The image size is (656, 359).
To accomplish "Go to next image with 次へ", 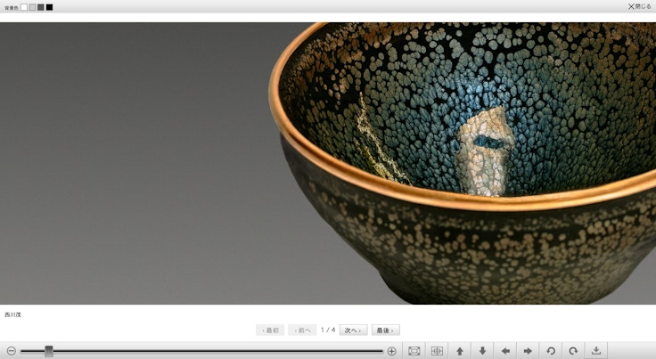I will (354, 330).
